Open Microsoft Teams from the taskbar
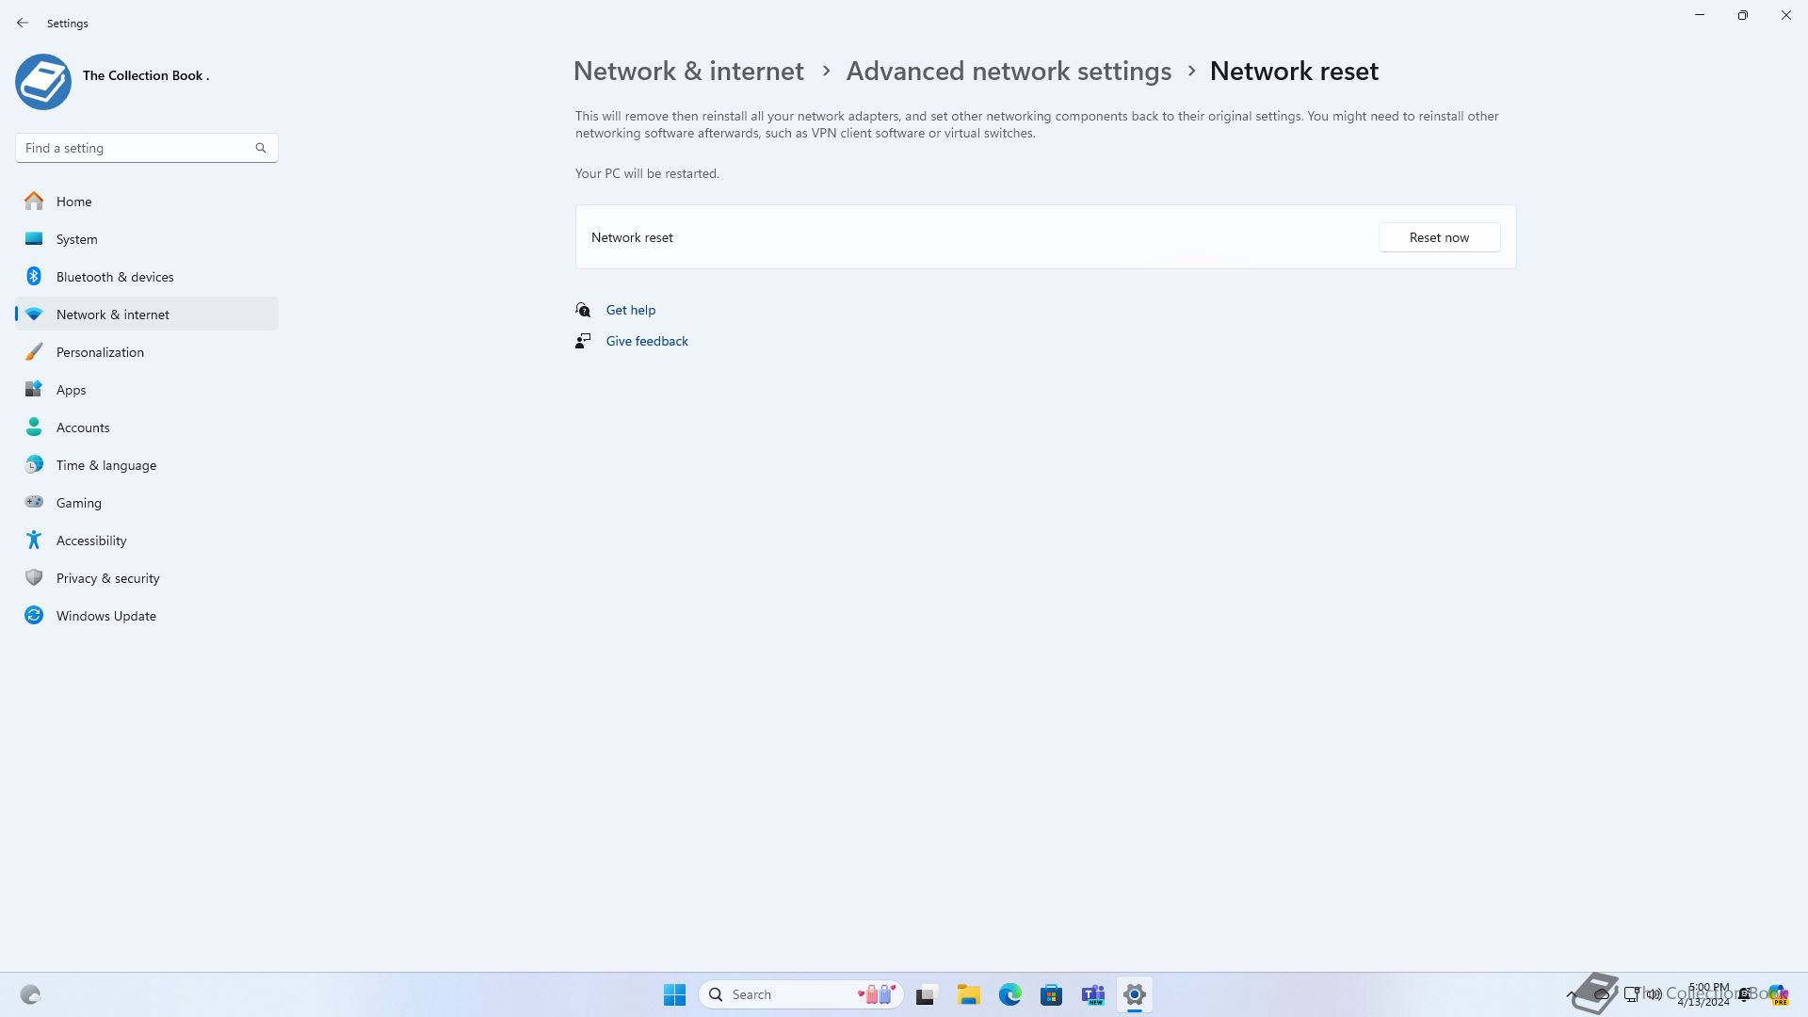The height and width of the screenshot is (1017, 1808). [1092, 994]
